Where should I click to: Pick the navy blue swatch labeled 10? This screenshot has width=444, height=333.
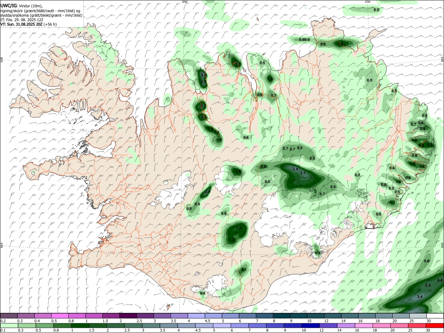310,325
